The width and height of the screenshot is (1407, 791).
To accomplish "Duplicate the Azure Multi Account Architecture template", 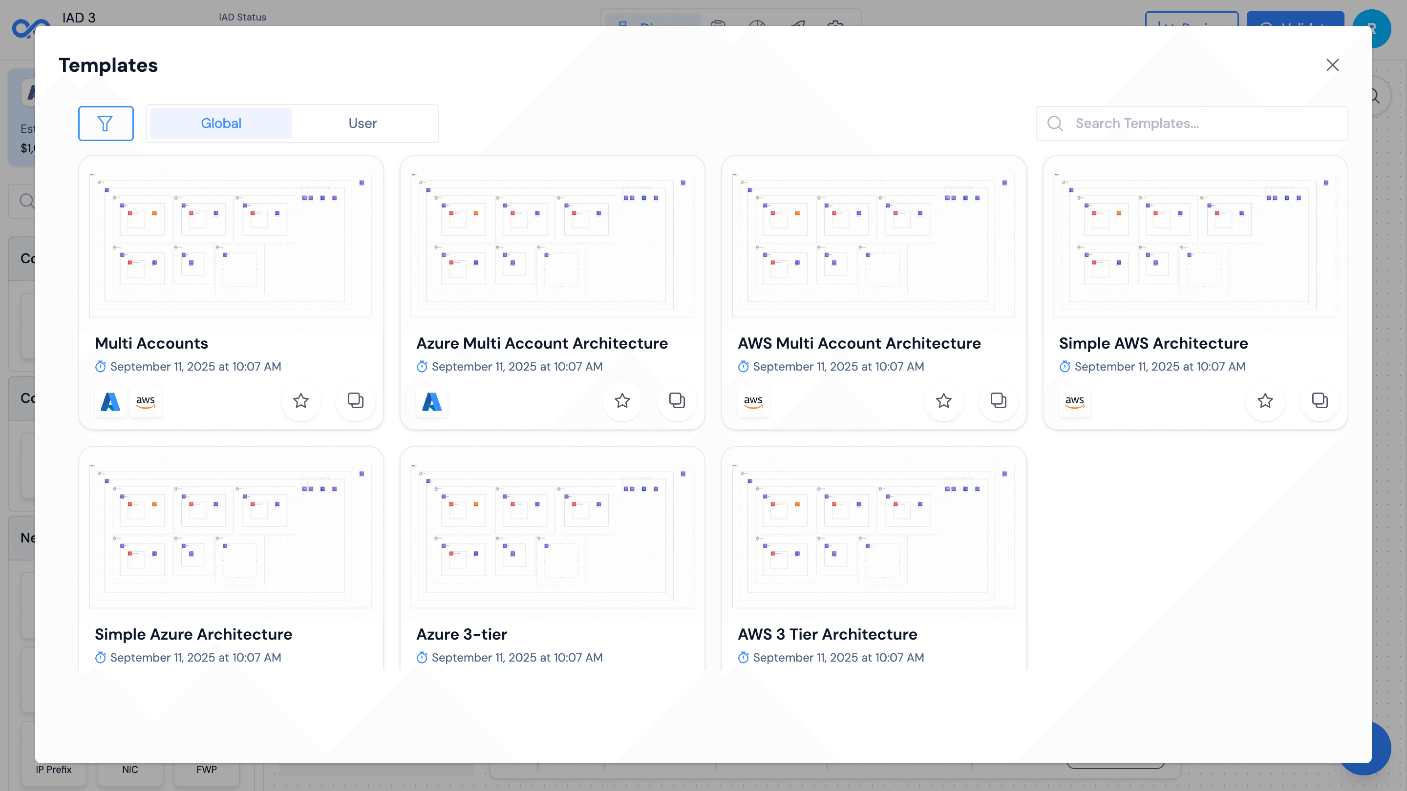I will 677,401.
